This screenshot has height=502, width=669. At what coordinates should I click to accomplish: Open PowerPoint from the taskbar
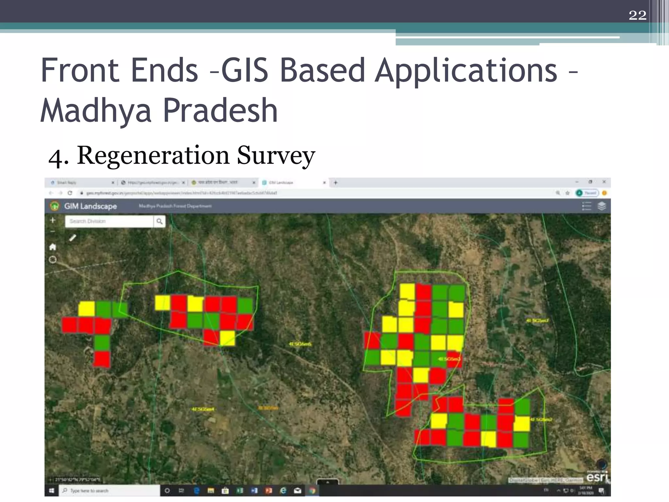click(269, 491)
